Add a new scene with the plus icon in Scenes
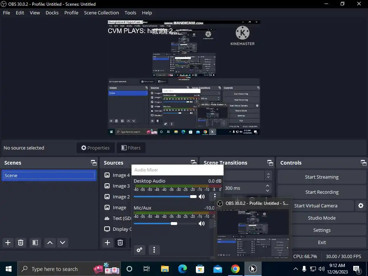368x276 pixels. (8, 243)
